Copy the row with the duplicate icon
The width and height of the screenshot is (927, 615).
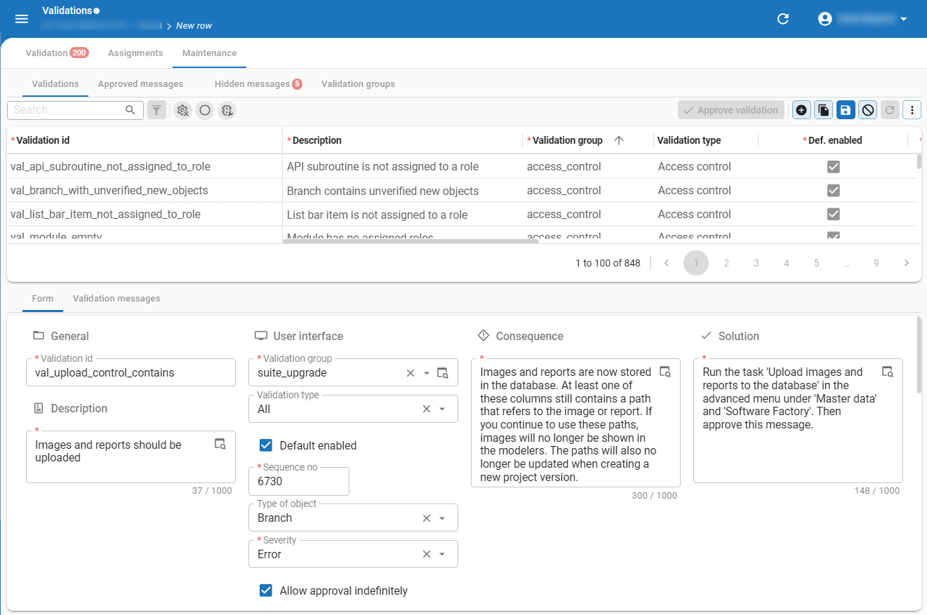(x=824, y=110)
